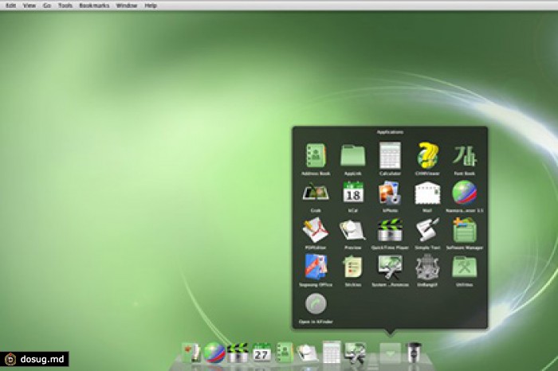Launch kCal calendar showing 18
558x371 pixels.
click(x=353, y=192)
